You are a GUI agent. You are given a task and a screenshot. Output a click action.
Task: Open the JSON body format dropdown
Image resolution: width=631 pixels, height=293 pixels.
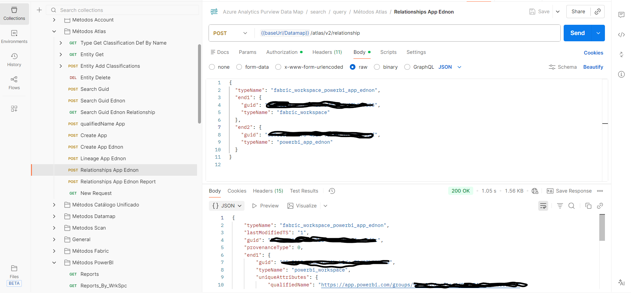(450, 67)
